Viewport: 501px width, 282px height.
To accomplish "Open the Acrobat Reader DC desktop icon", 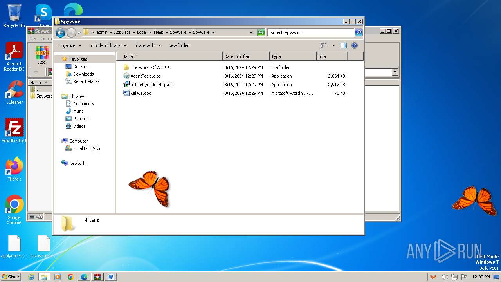I will pyautogui.click(x=14, y=57).
